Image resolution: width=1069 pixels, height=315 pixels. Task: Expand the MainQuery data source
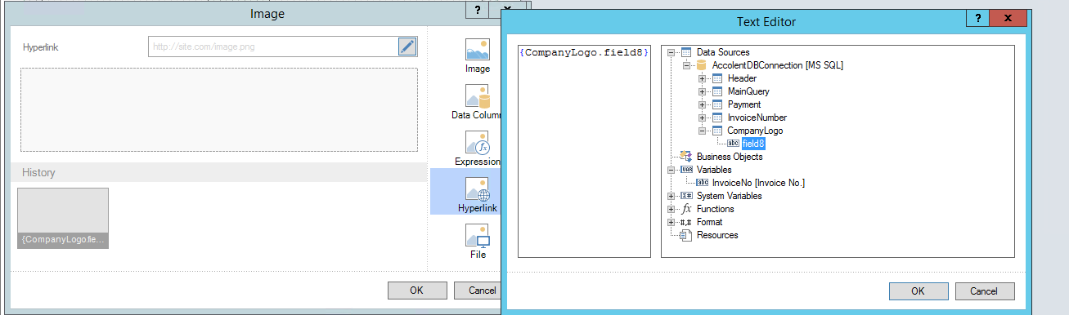[702, 91]
